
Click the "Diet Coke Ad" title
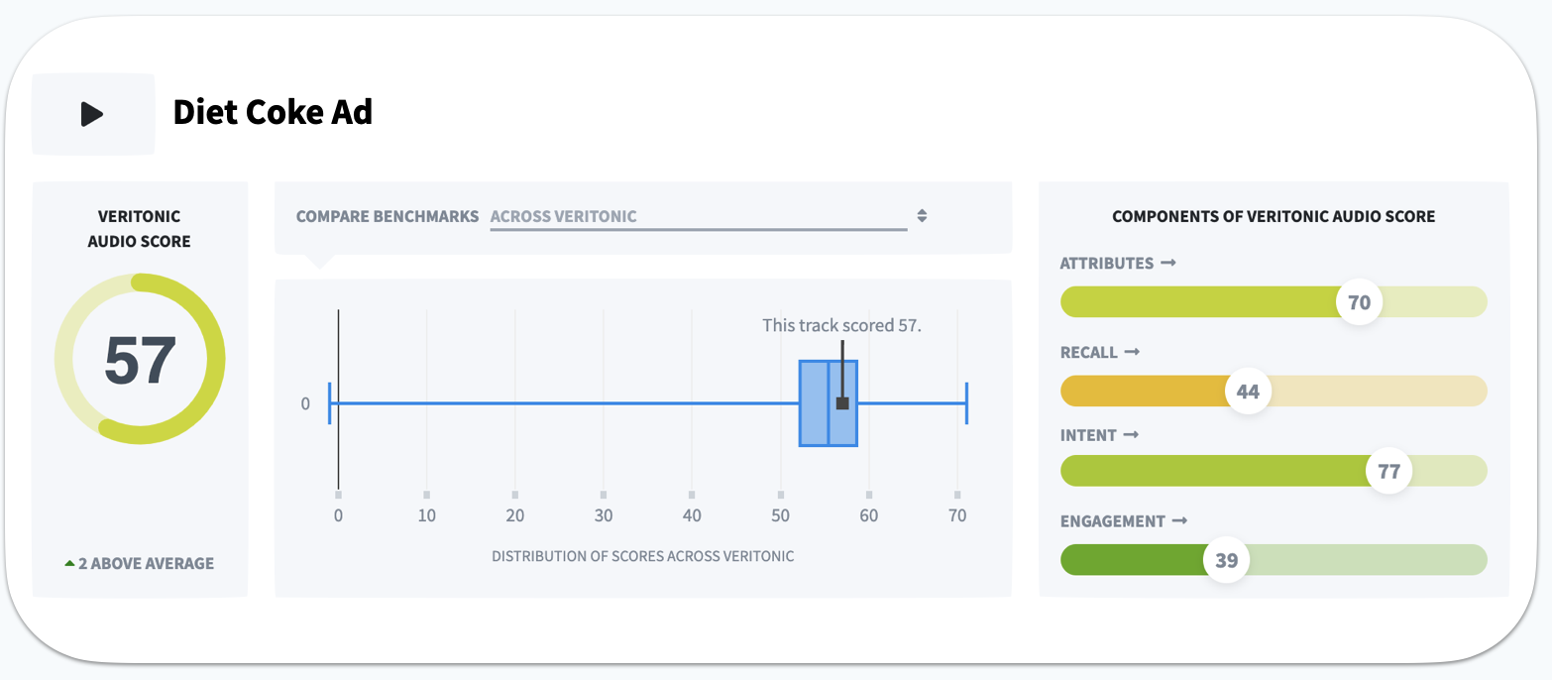pyautogui.click(x=273, y=112)
